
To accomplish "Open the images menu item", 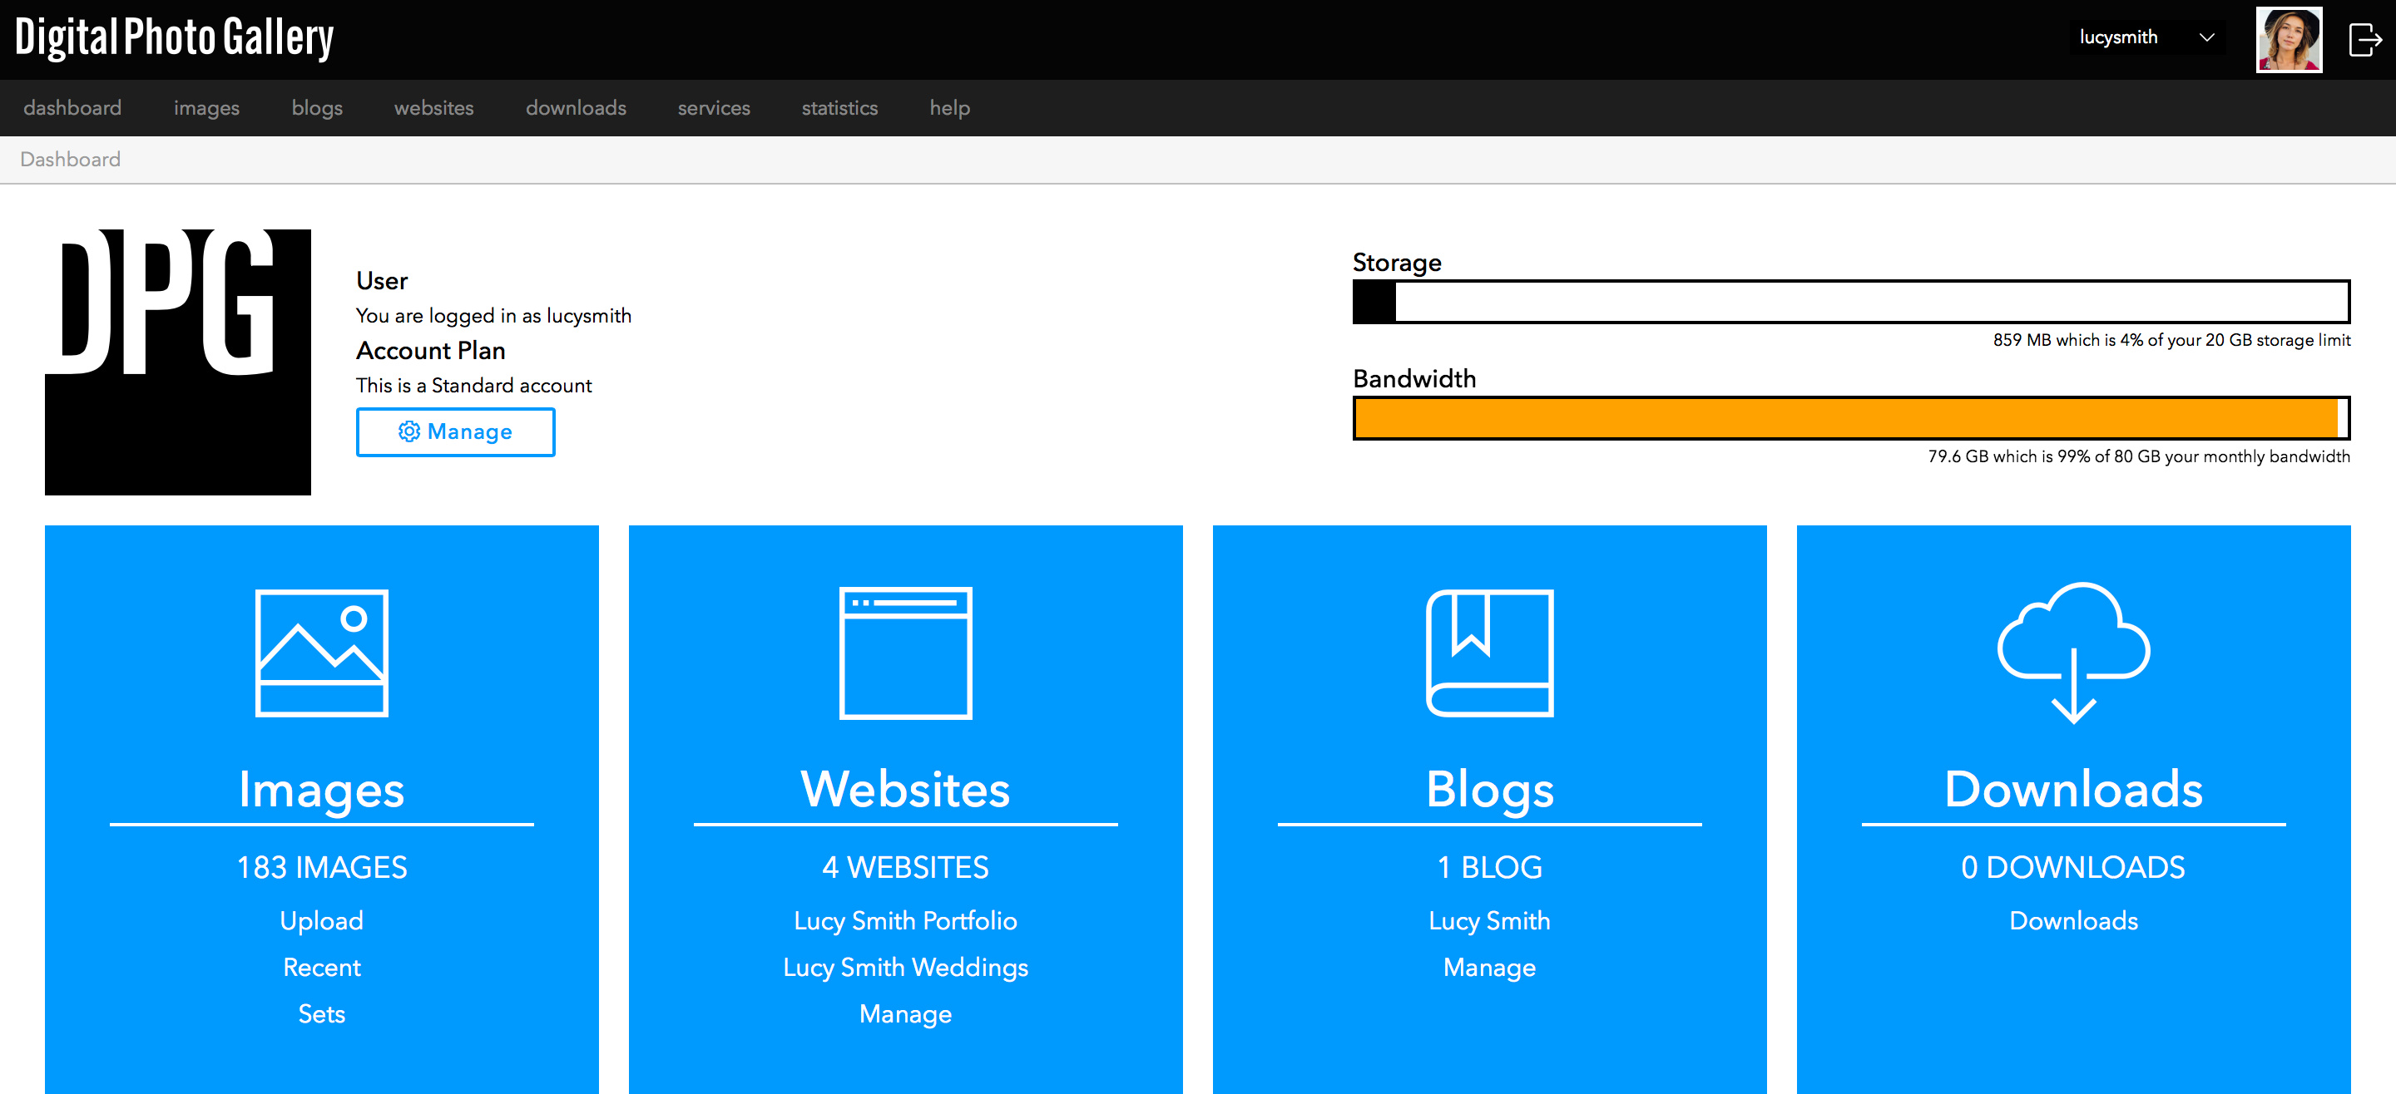I will (206, 108).
